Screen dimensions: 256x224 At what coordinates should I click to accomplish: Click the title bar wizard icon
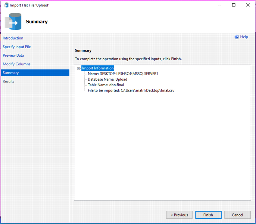tap(6, 5)
